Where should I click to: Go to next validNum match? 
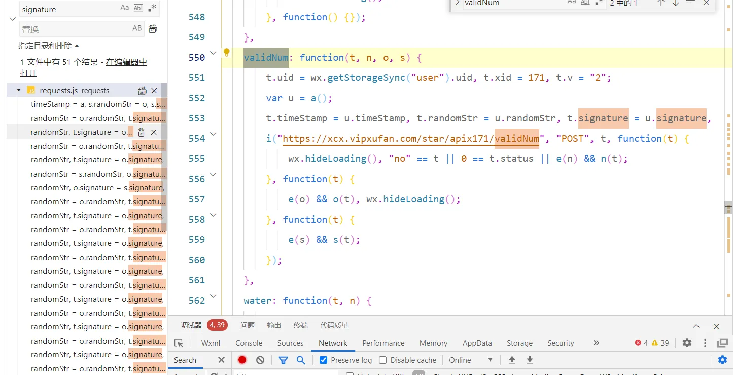pyautogui.click(x=675, y=3)
